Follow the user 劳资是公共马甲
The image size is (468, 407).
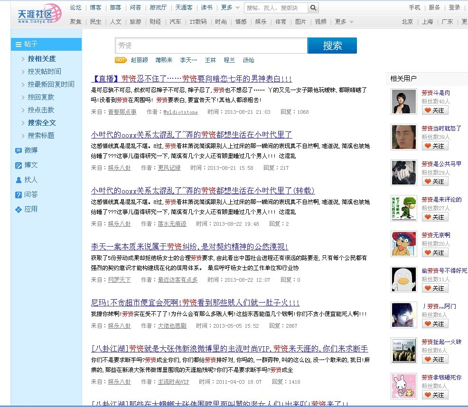(x=435, y=181)
